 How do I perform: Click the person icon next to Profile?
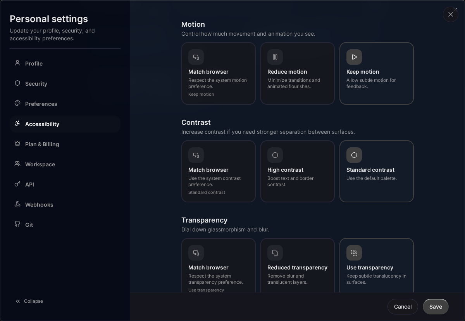click(17, 64)
